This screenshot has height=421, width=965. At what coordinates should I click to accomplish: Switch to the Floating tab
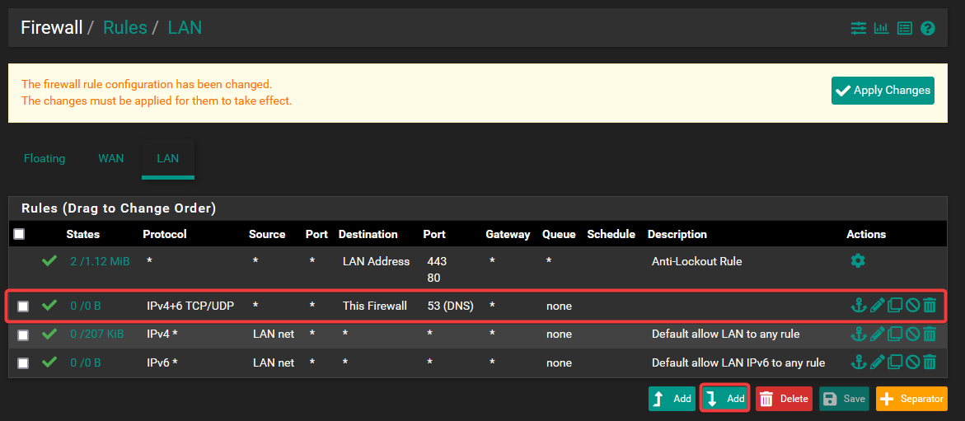[45, 158]
